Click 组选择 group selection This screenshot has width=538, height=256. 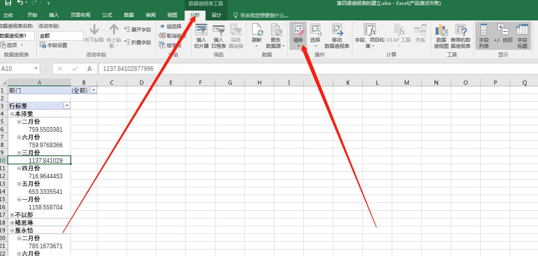tap(170, 26)
